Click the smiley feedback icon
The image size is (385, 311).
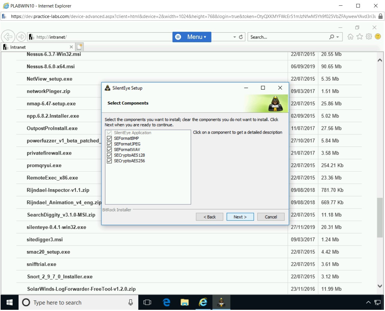378,37
